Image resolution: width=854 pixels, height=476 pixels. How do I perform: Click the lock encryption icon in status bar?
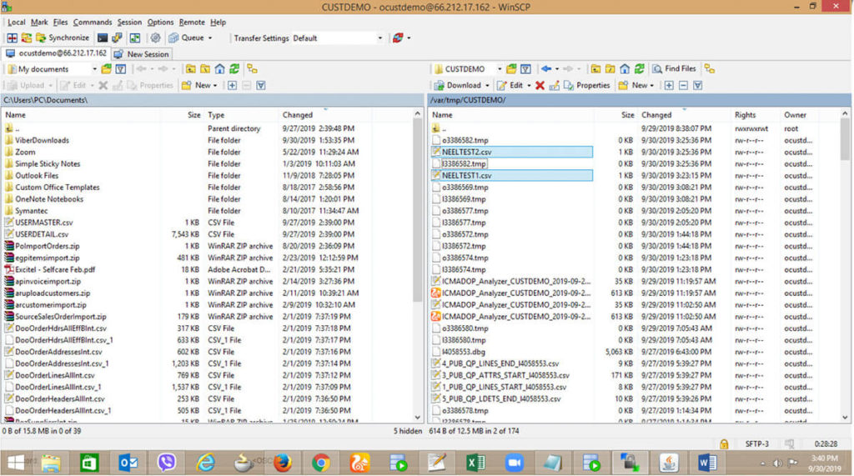click(724, 443)
